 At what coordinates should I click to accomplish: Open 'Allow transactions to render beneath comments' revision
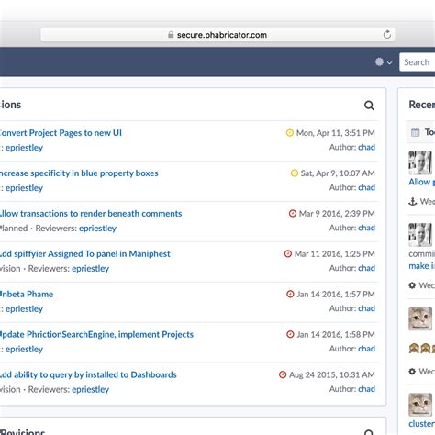(x=91, y=214)
